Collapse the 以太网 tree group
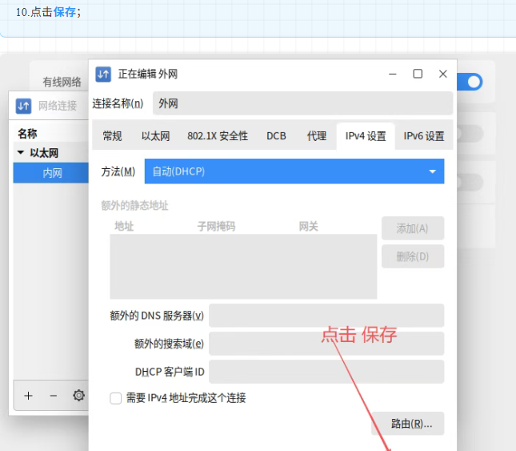The height and width of the screenshot is (451, 516). click(21, 153)
